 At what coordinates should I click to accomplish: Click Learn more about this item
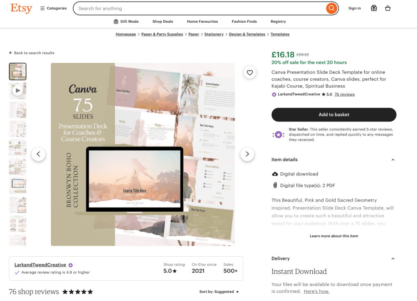[x=334, y=236]
